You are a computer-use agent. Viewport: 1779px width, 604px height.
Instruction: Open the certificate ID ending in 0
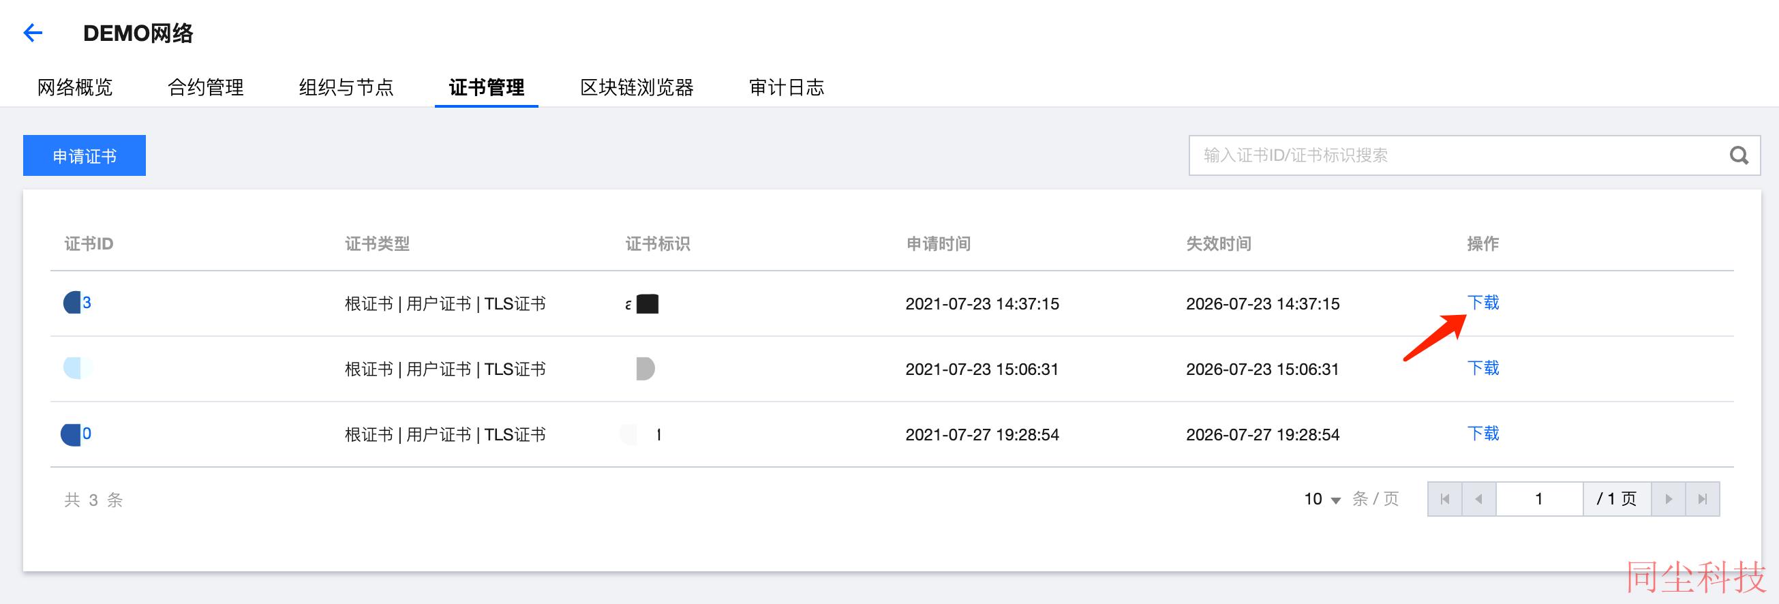click(76, 434)
